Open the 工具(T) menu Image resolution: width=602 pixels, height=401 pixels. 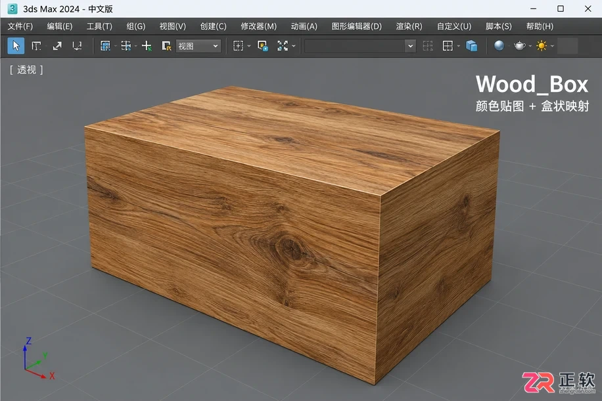click(x=99, y=26)
